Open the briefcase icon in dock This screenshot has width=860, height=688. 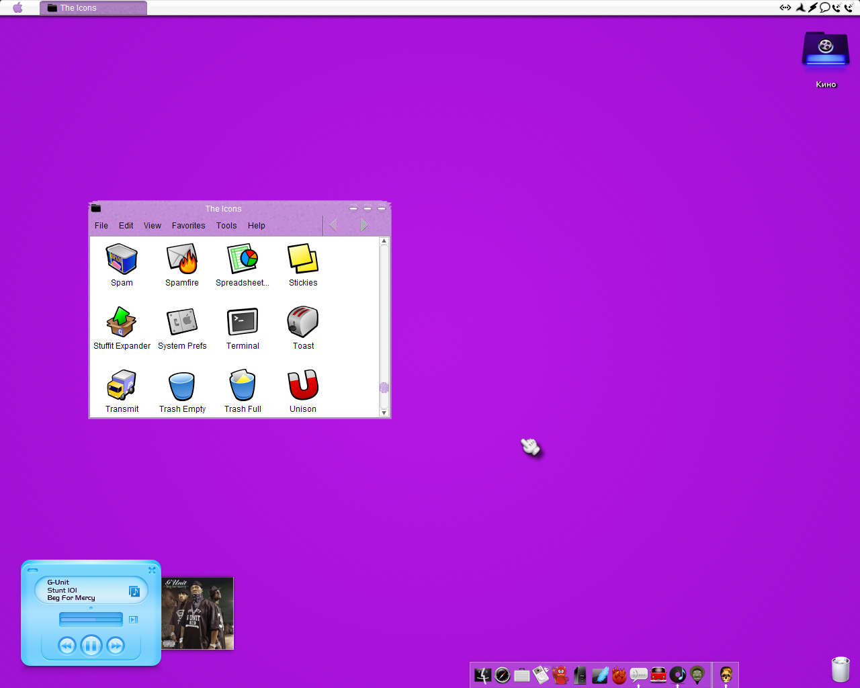[x=522, y=675]
